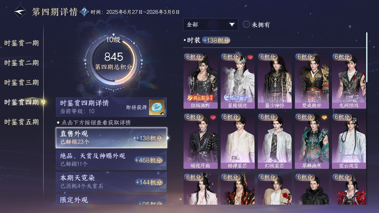Click red heart on 星棱银迹 outfit
The width and height of the screenshot is (379, 213).
pyautogui.click(x=250, y=57)
